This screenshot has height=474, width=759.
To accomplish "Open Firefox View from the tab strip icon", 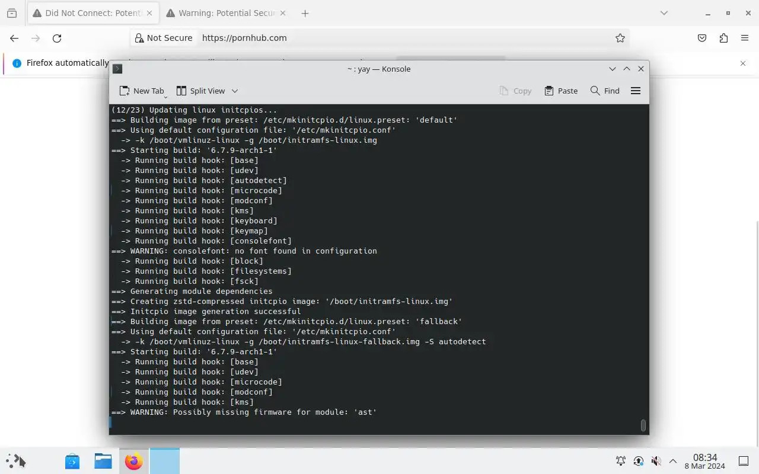I will click(x=12, y=13).
